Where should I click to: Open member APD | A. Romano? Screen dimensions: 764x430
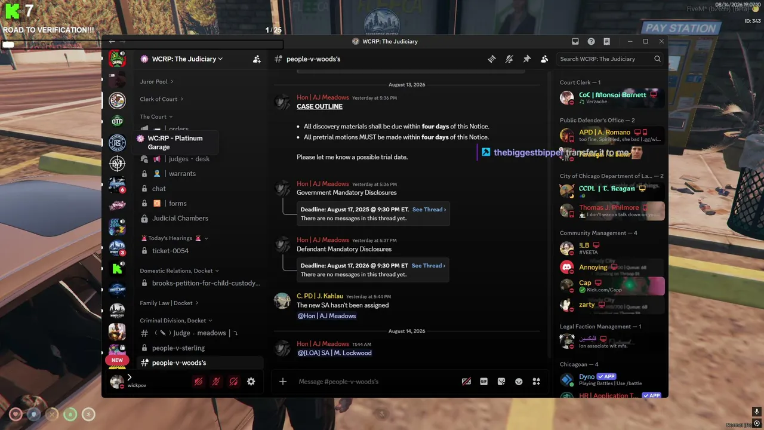(611, 135)
